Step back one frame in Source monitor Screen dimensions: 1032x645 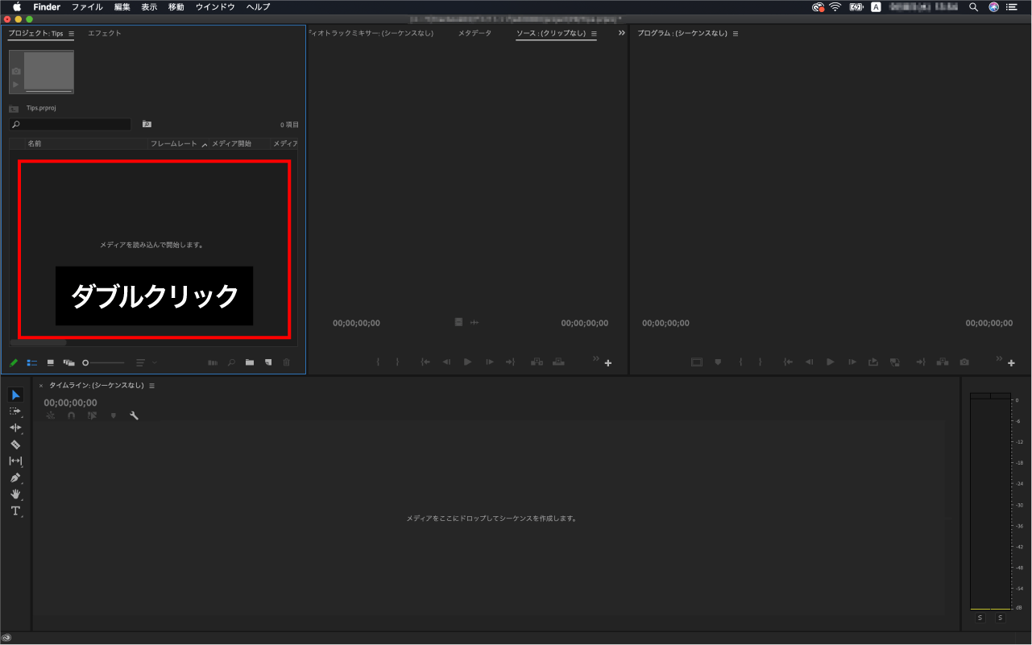pos(446,362)
